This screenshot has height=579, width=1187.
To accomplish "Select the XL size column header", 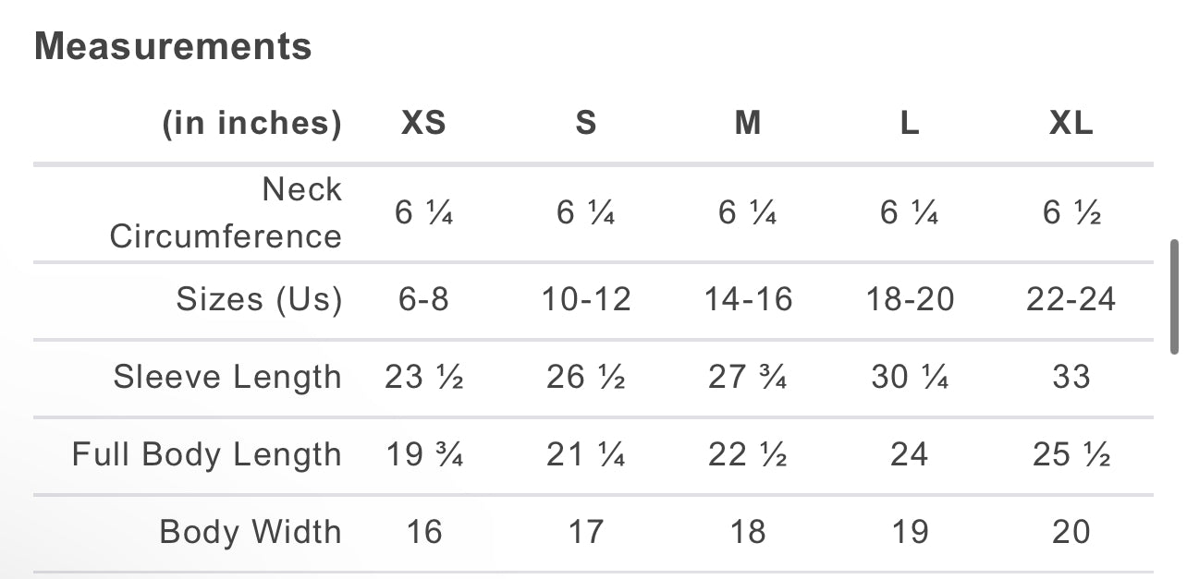I will pyautogui.click(x=1071, y=123).
